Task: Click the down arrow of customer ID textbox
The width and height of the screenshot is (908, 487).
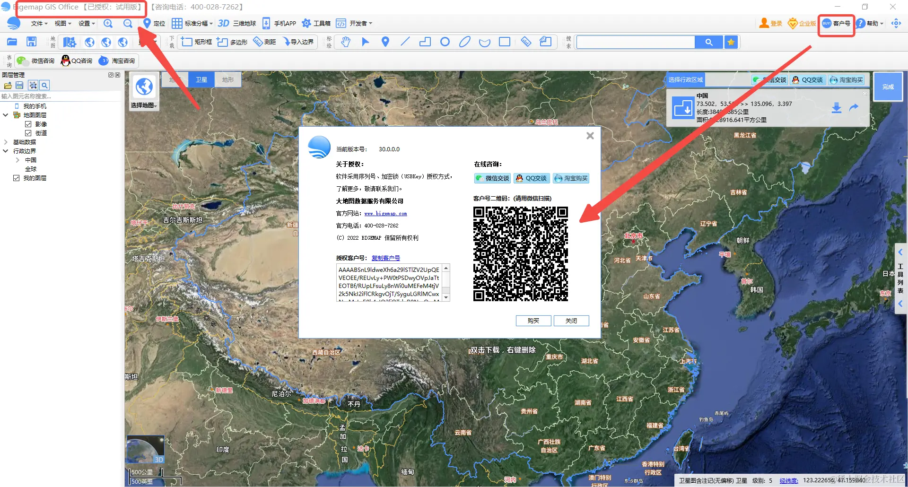Action: [445, 297]
